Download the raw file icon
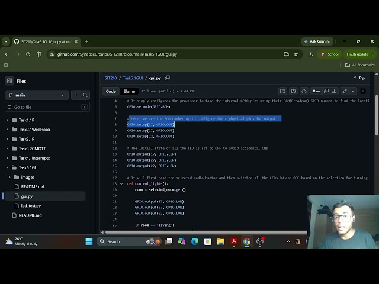 click(x=334, y=91)
